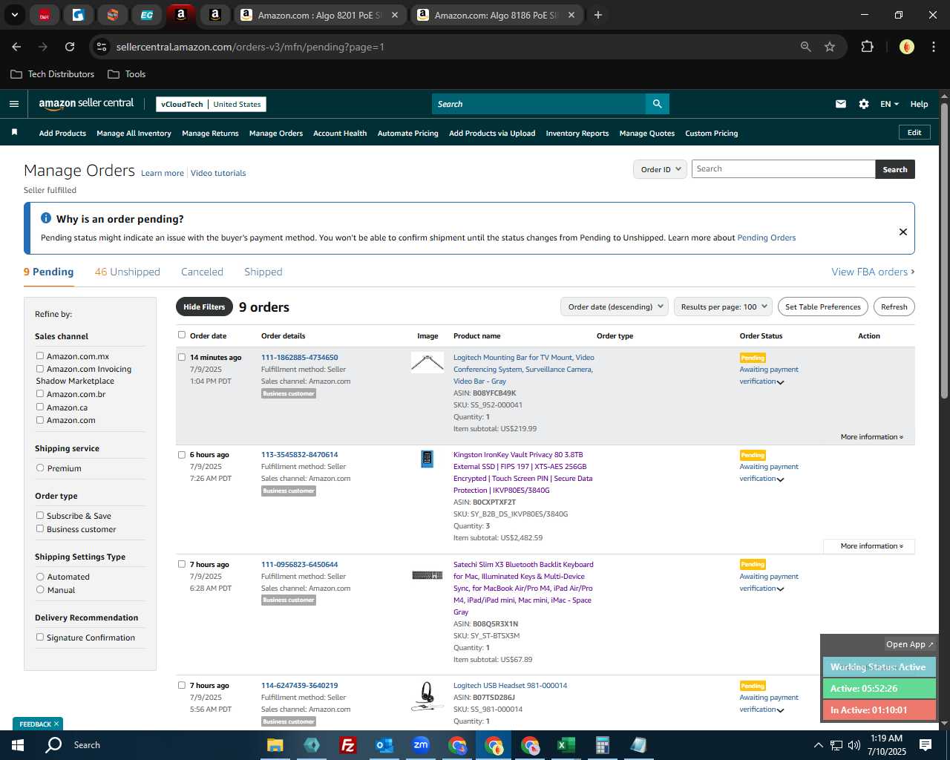Check the Amazon.com.mx sales channel filter
Screen dimensions: 950x760
coord(40,356)
